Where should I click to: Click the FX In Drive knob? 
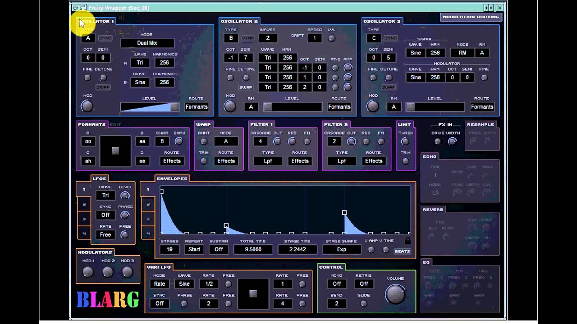coord(437,141)
